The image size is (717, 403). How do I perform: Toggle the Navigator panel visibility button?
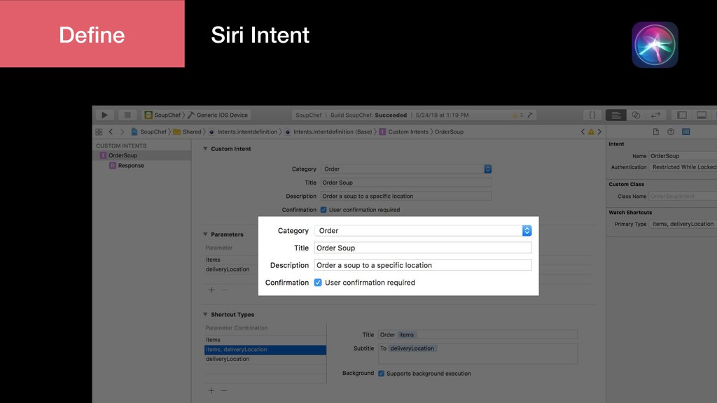point(682,115)
